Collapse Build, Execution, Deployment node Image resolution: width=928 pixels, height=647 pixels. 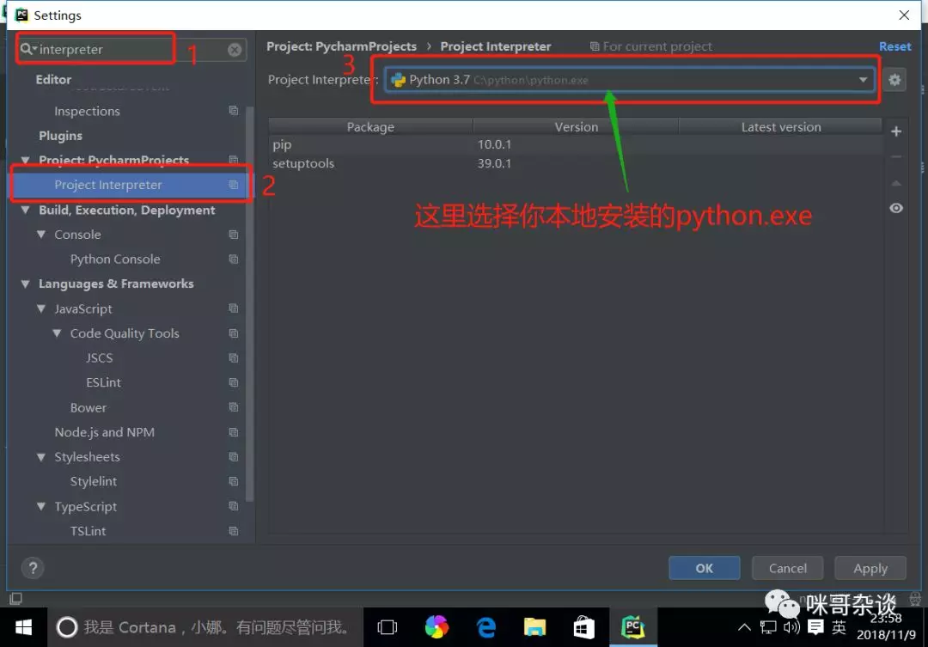(26, 211)
